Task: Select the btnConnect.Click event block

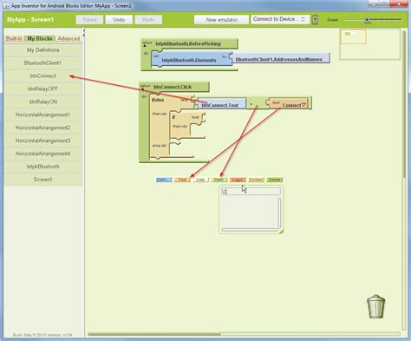Action: pos(173,87)
